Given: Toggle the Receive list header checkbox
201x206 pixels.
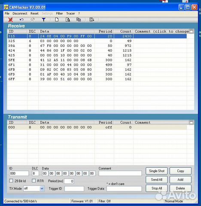Looking at the screenshot, I should coord(191,31).
